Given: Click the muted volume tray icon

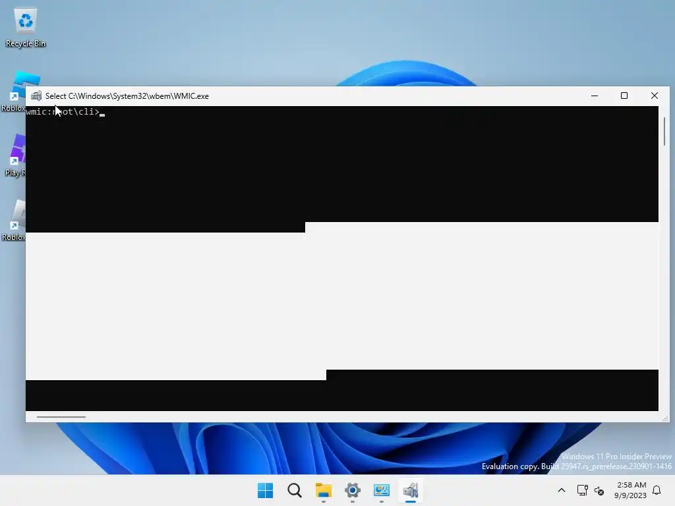Looking at the screenshot, I should click(x=599, y=490).
